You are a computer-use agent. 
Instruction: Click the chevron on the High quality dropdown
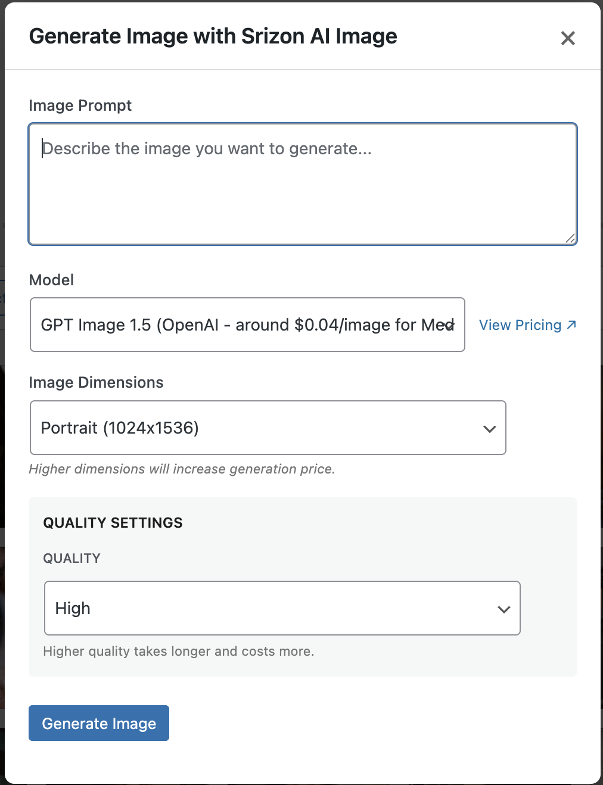click(x=504, y=609)
